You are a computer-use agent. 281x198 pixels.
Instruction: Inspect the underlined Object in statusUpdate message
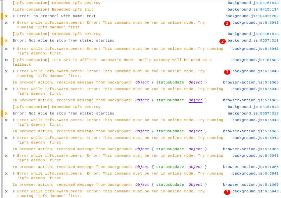tap(195, 100)
